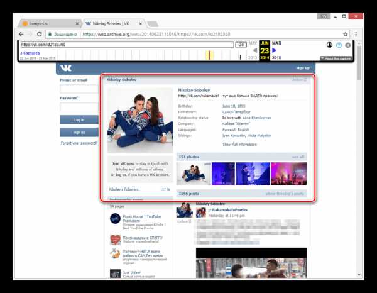Click see all photos link
This screenshot has width=377, height=293.
298,157
